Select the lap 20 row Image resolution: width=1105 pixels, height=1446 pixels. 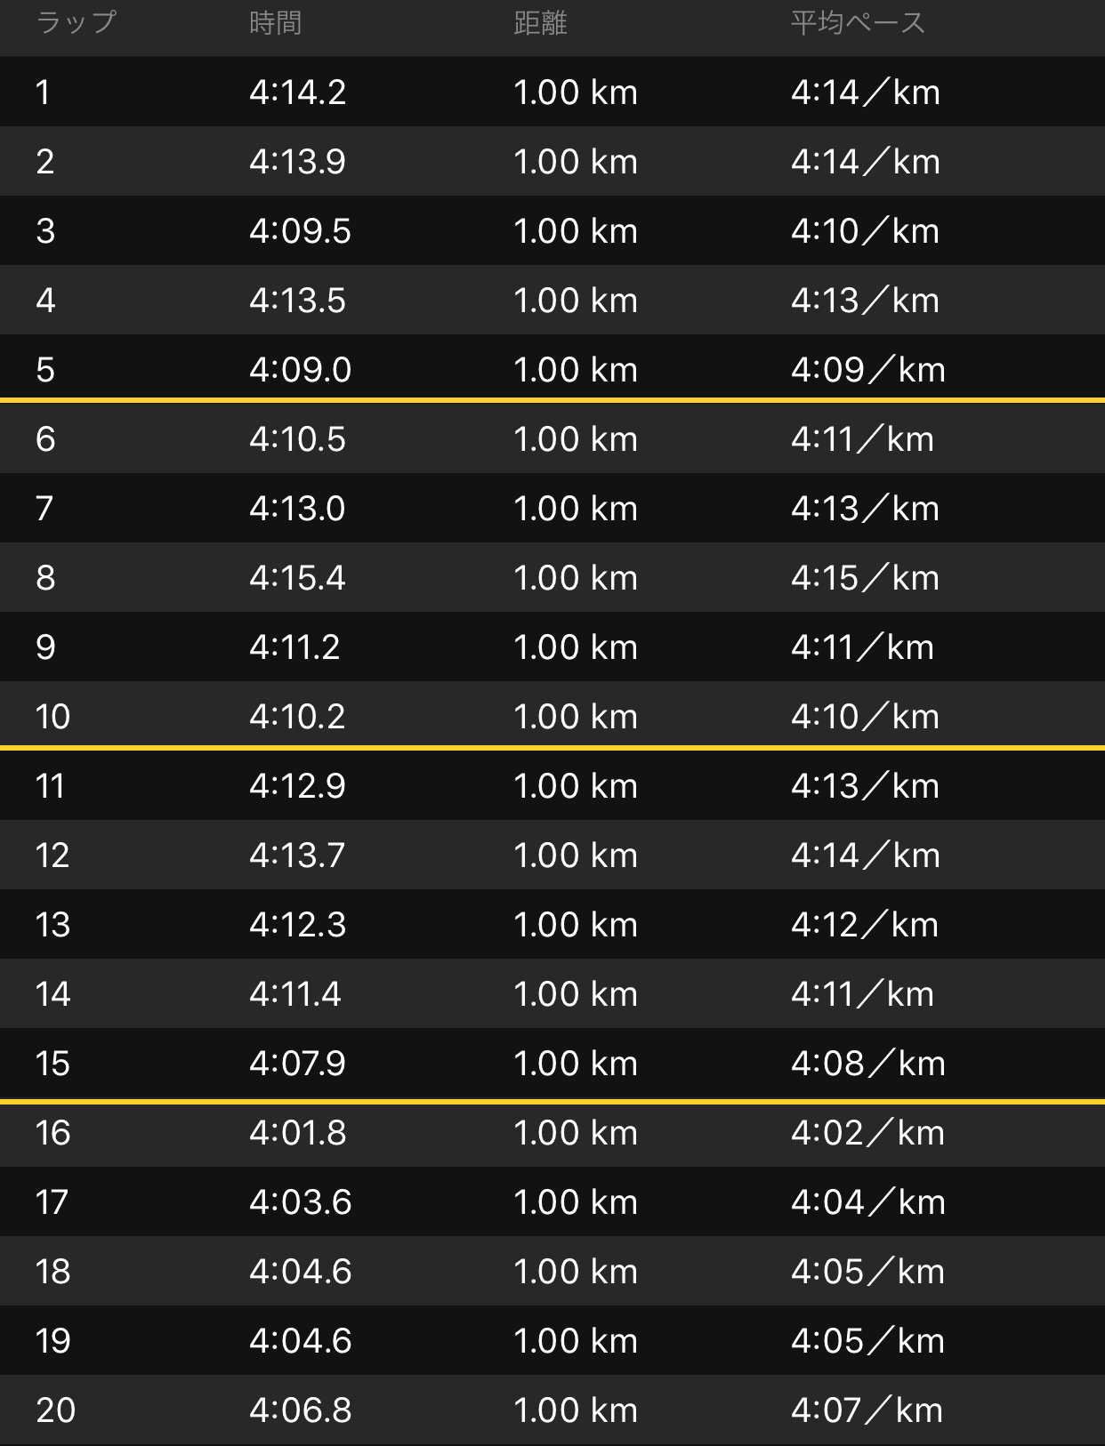(552, 1410)
